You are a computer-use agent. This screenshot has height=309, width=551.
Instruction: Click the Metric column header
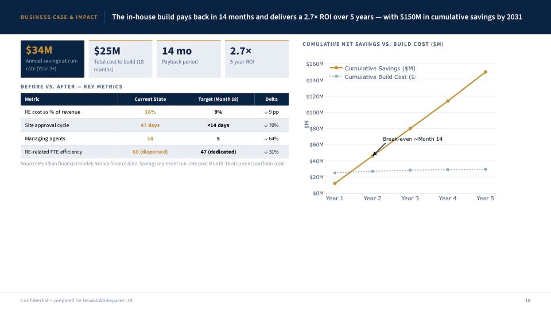[x=69, y=99]
